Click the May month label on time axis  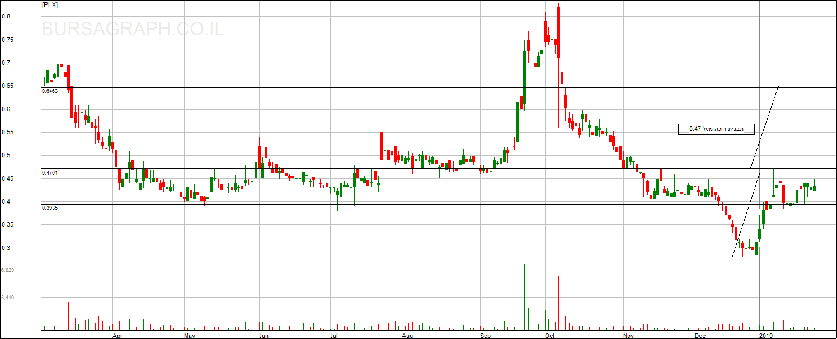pyautogui.click(x=189, y=336)
